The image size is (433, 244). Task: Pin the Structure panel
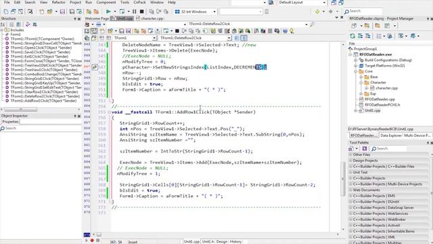click(75, 19)
